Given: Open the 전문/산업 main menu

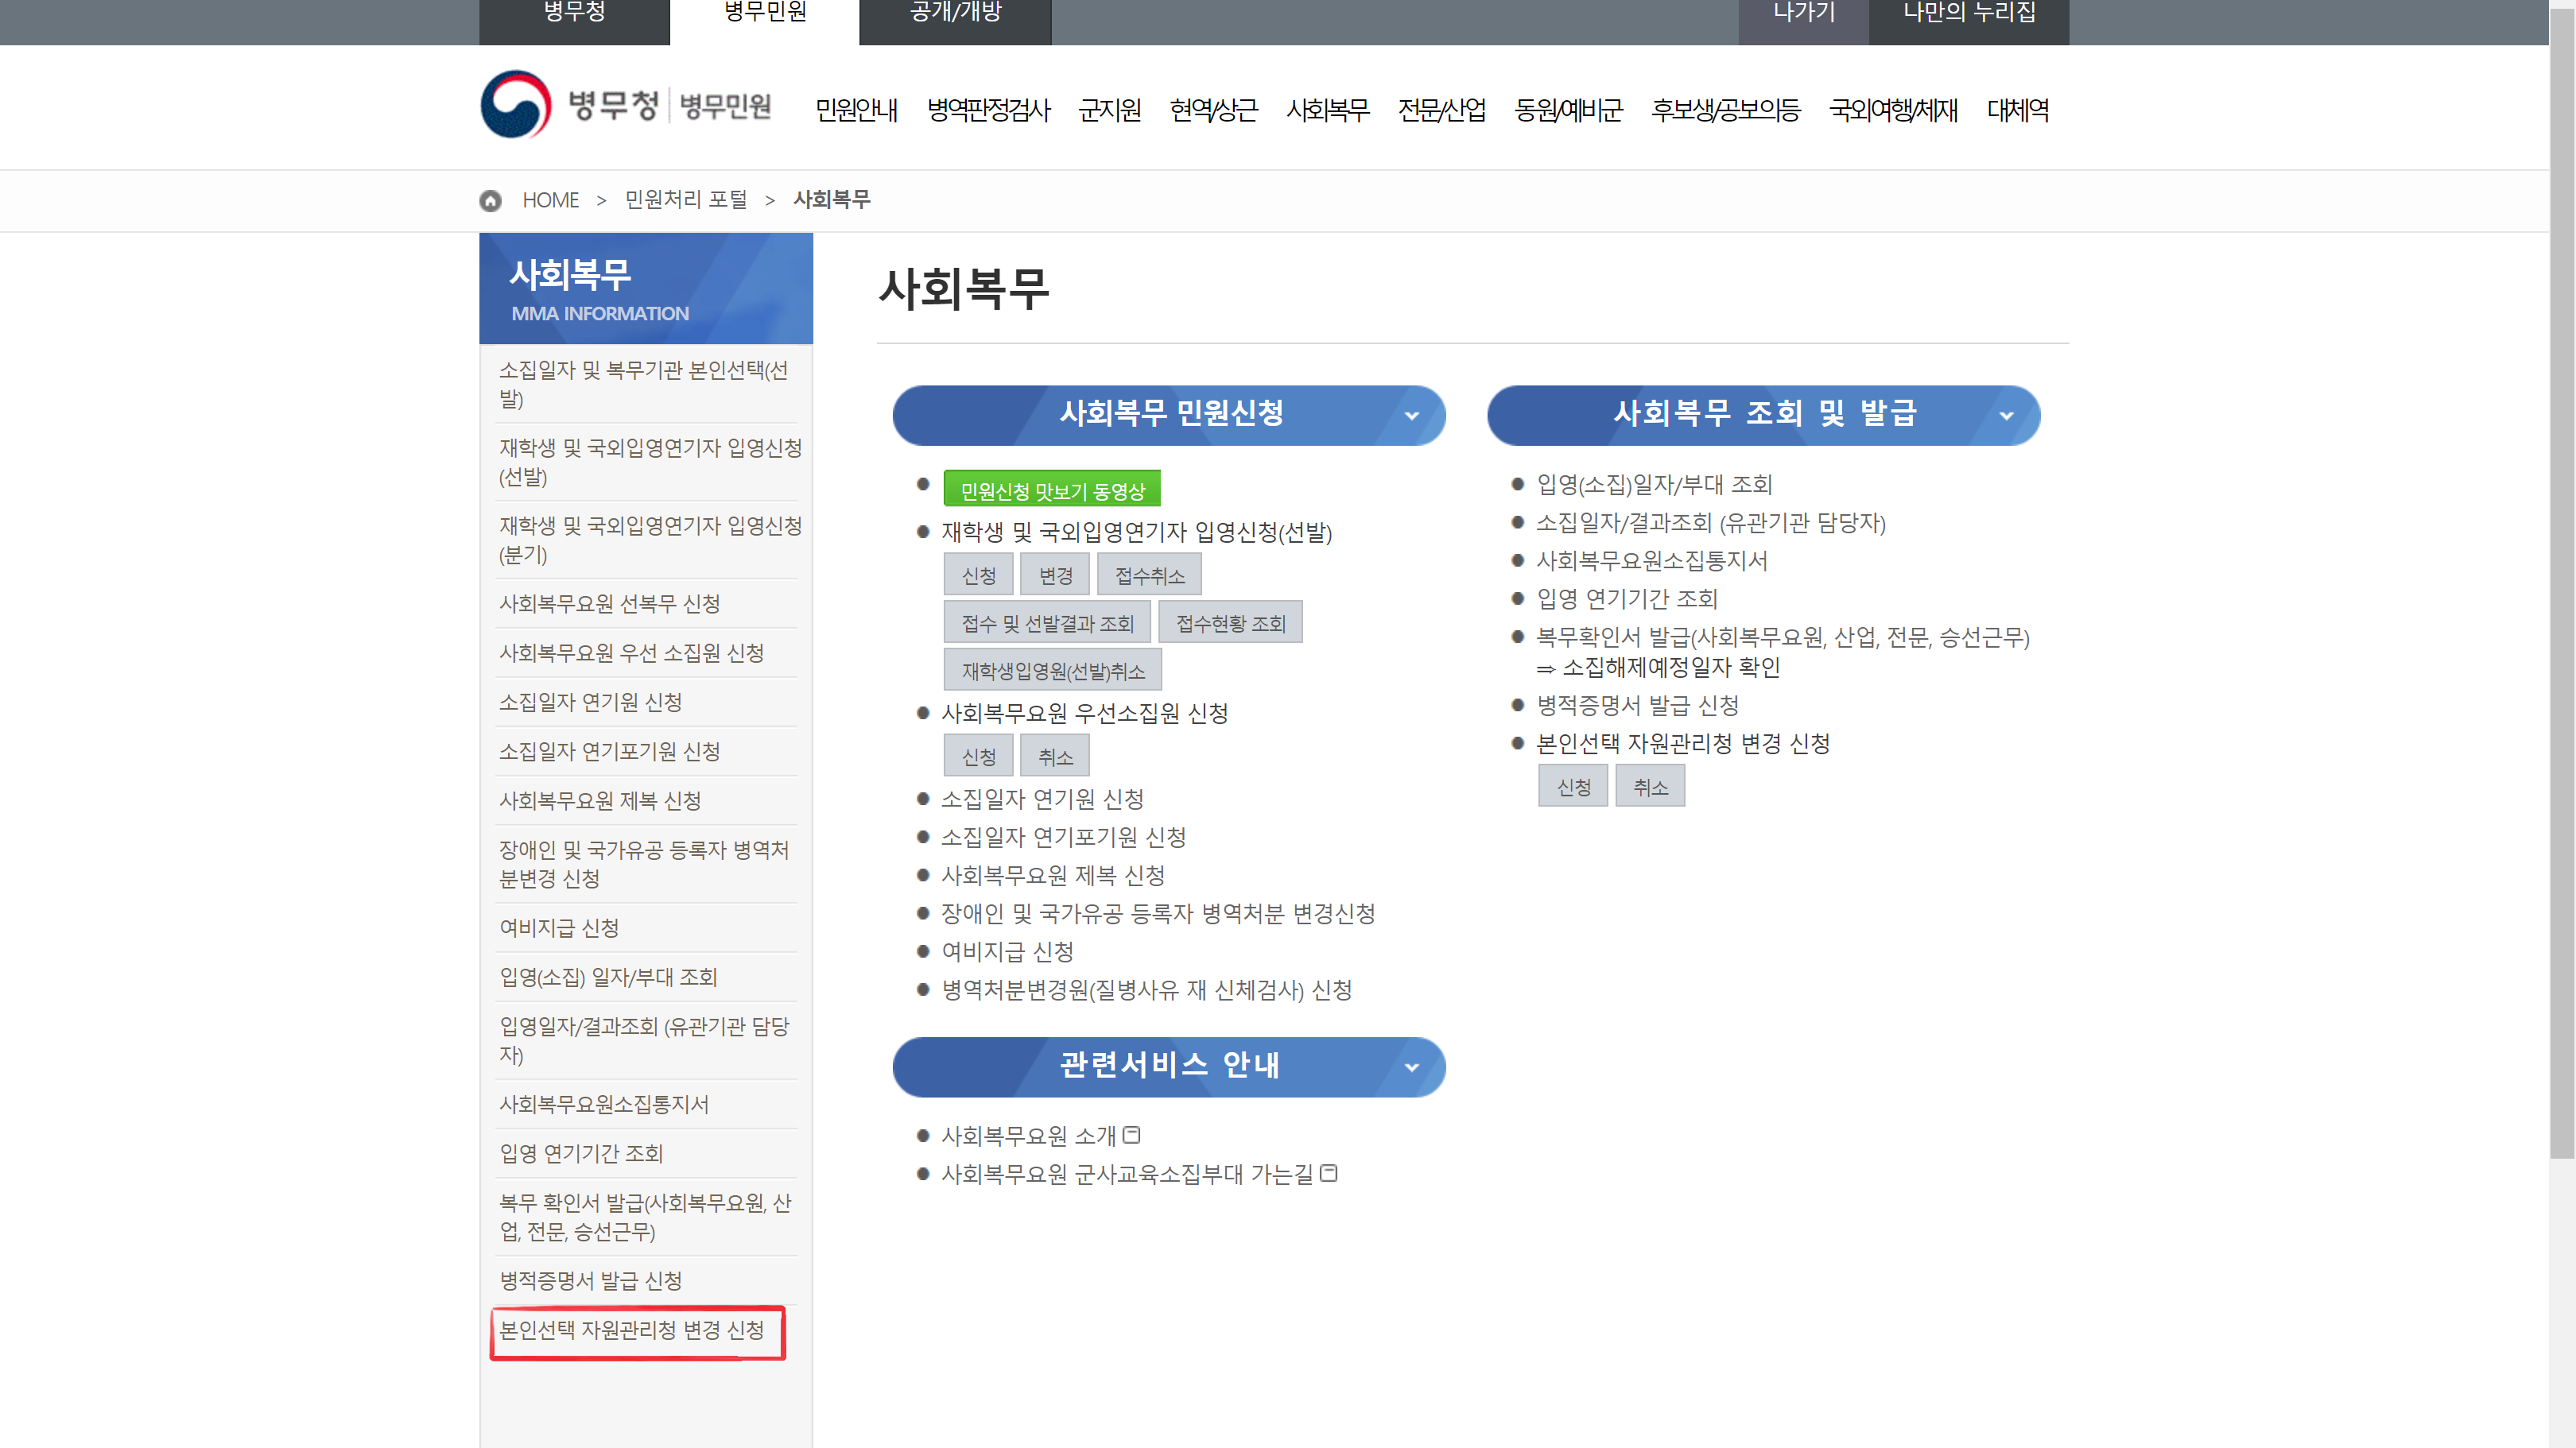Looking at the screenshot, I should pyautogui.click(x=1442, y=110).
